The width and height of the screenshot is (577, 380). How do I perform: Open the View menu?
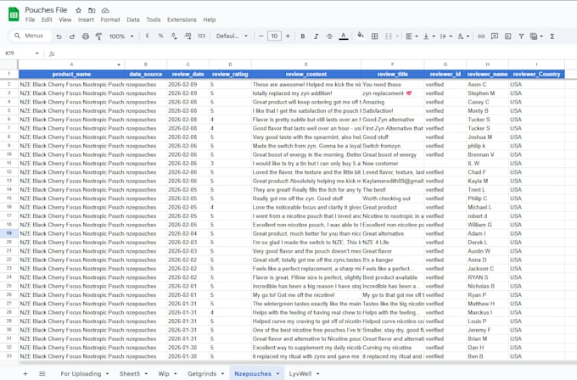65,20
